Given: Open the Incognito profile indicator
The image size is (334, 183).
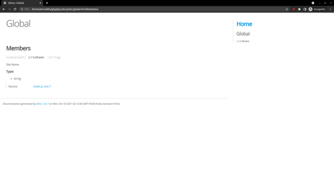Looking at the screenshot, I should (x=317, y=9).
